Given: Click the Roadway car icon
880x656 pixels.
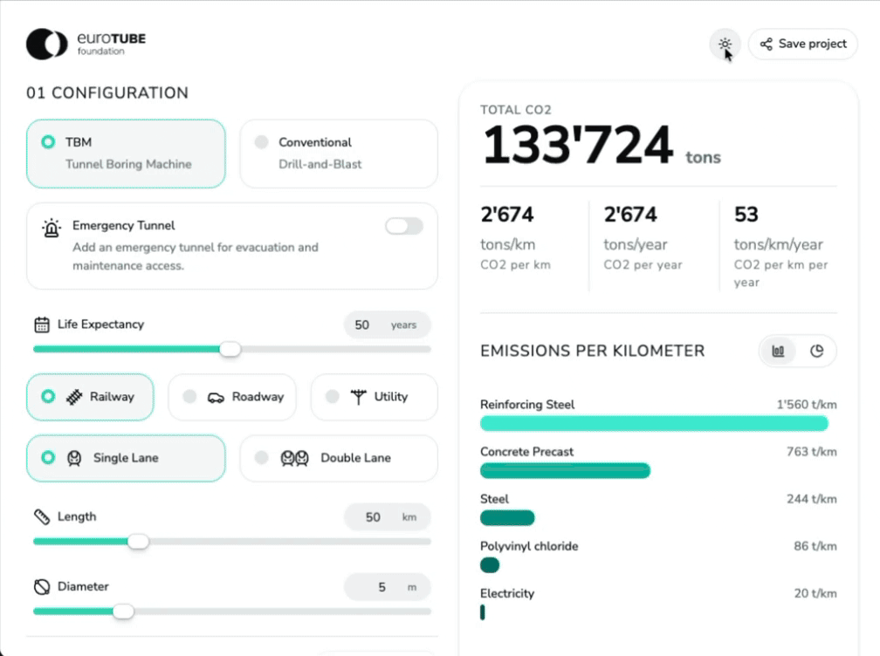Looking at the screenshot, I should 217,398.
